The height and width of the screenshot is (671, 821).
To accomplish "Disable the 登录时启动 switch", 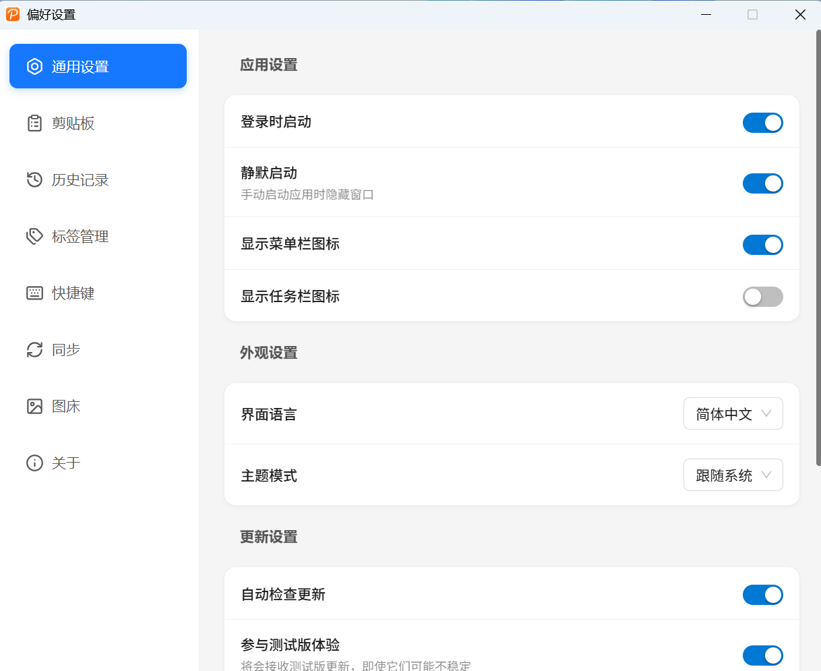I will coord(762,122).
